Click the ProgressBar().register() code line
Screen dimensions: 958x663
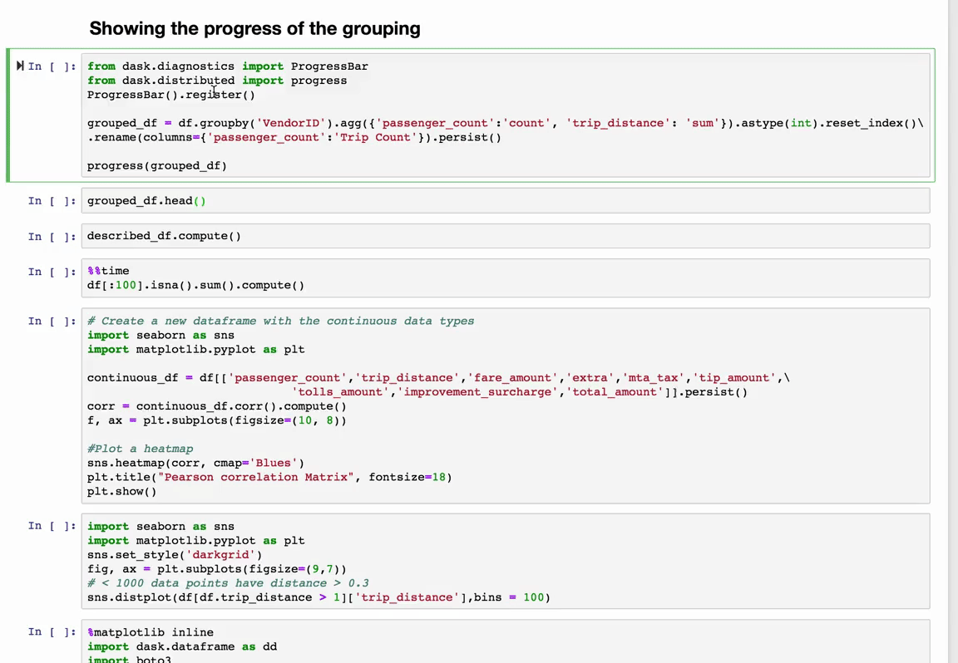(x=171, y=95)
